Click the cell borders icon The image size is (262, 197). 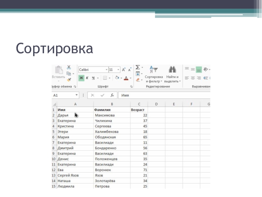point(105,78)
